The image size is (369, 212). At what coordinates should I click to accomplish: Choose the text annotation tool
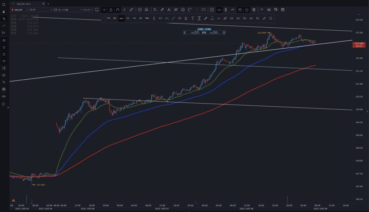point(192,18)
